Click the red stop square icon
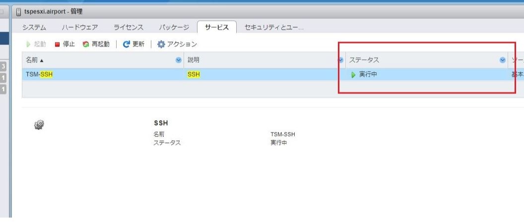Viewport: 524px width, 224px height. (57, 45)
